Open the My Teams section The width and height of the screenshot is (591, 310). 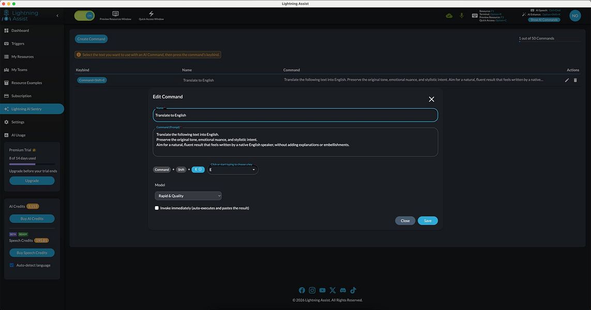pos(32,70)
